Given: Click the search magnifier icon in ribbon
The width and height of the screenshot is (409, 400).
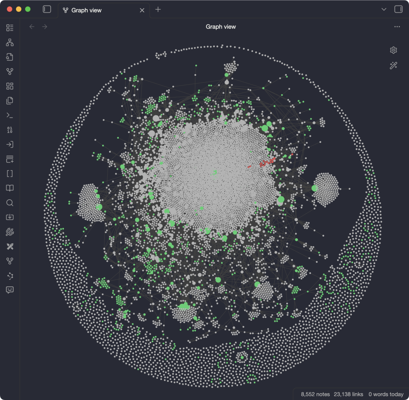Looking at the screenshot, I should [x=9, y=203].
